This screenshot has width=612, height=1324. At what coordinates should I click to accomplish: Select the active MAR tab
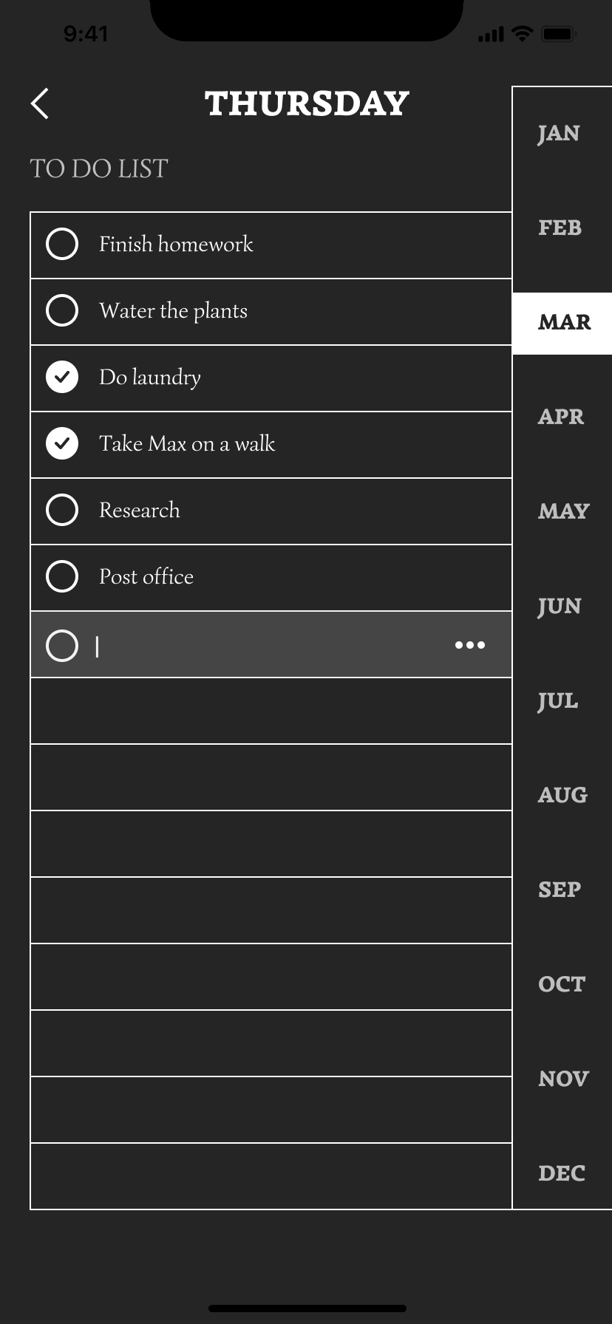tap(563, 323)
